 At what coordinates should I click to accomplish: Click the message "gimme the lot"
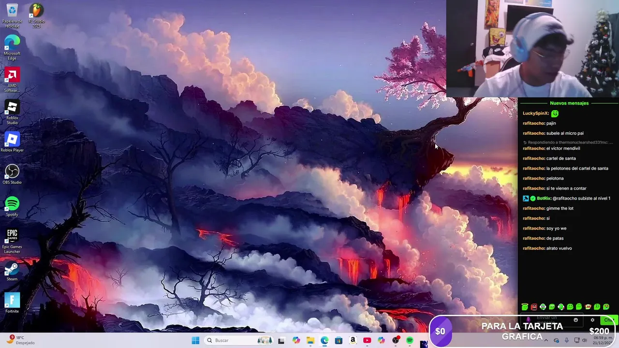click(560, 208)
